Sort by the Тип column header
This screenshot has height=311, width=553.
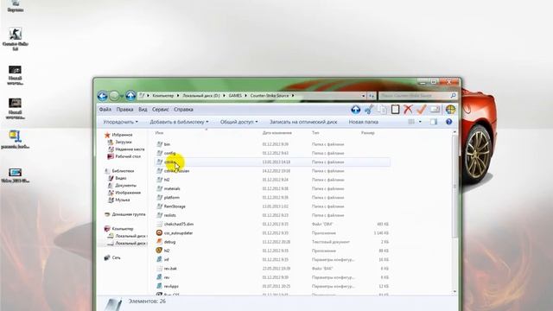[x=315, y=133]
